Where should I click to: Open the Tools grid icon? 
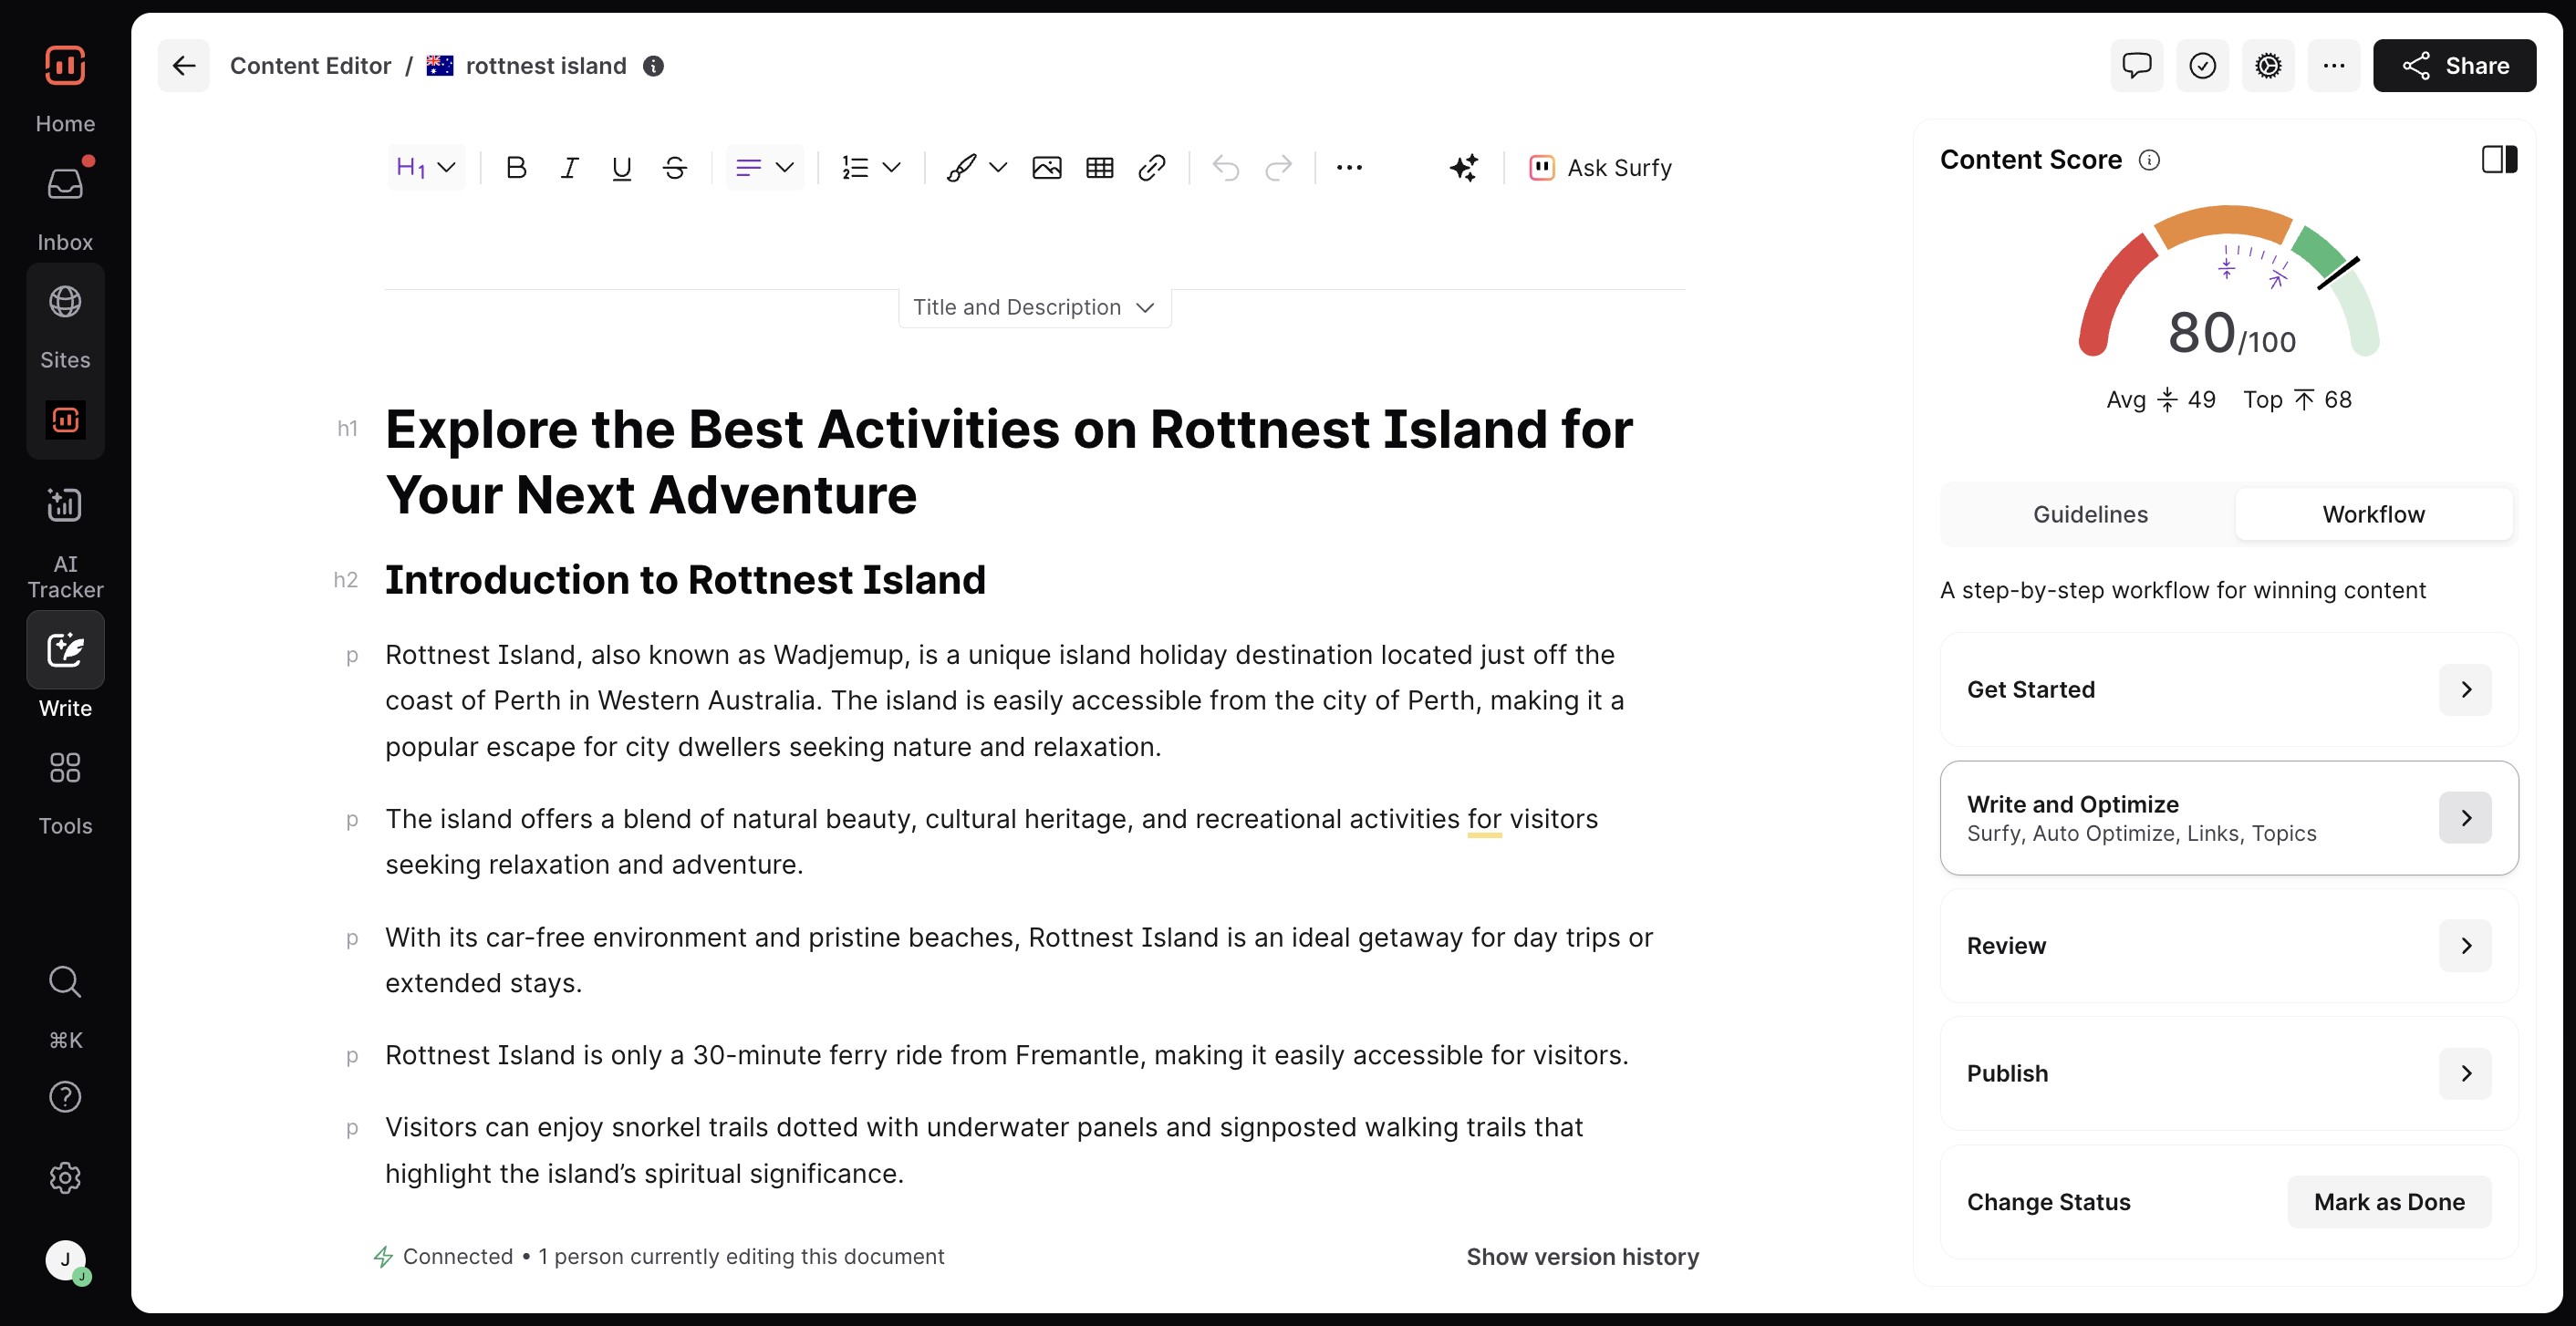click(65, 768)
